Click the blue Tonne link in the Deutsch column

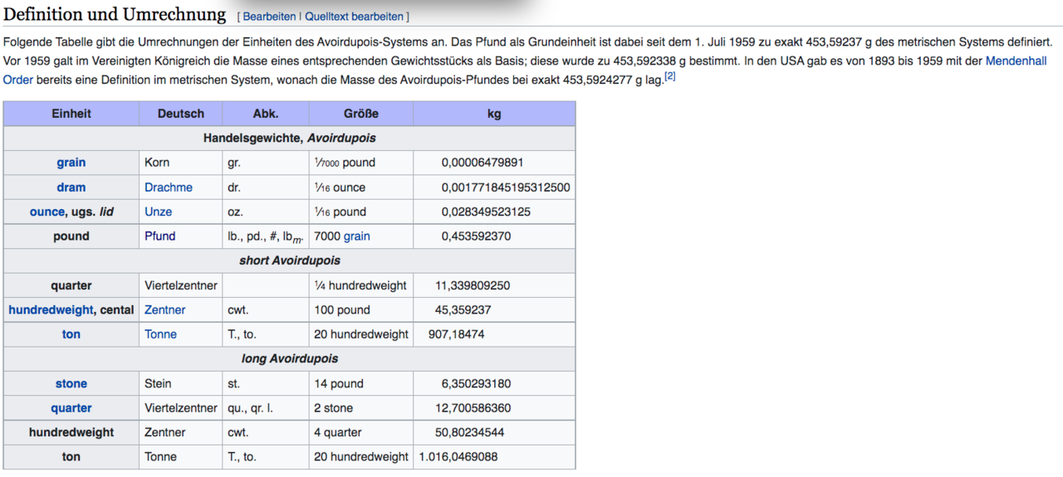point(160,334)
